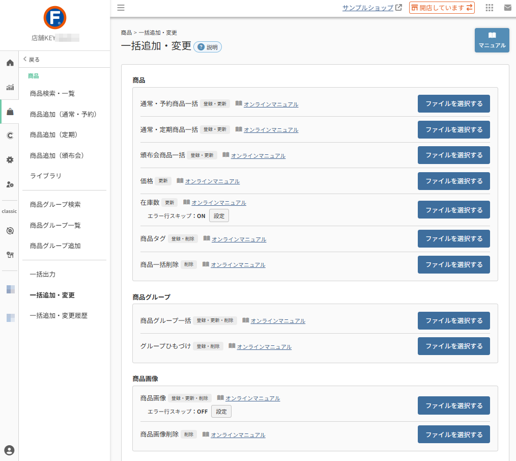Image resolution: width=516 pixels, height=461 pixels.
Task: Open the online manual for 商品タグ
Action: 239,239
